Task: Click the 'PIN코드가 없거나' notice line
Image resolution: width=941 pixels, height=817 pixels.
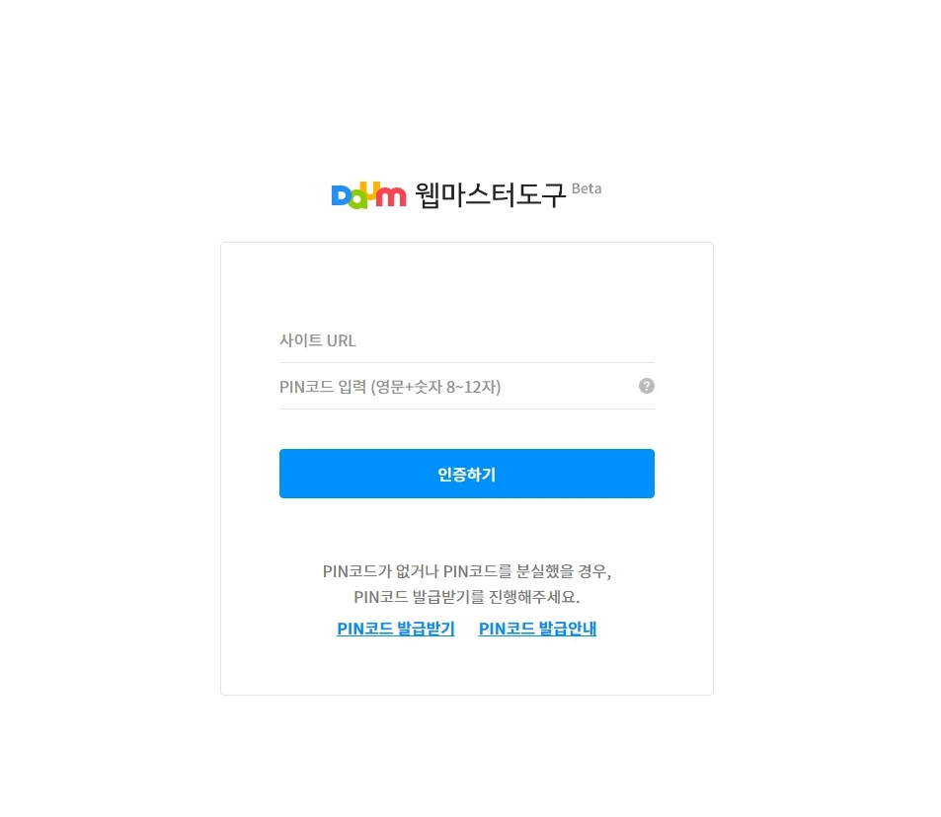Action: tap(467, 571)
